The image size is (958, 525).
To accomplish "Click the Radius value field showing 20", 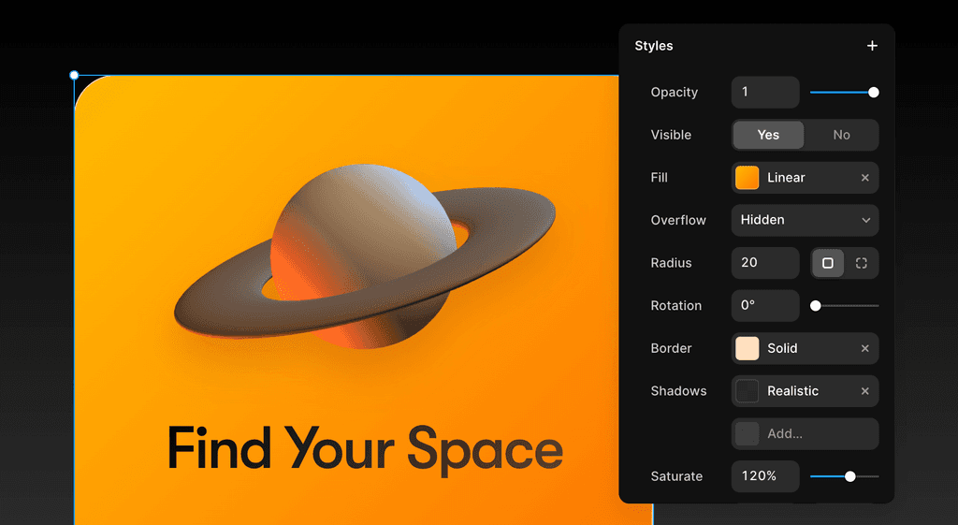I will [x=765, y=263].
